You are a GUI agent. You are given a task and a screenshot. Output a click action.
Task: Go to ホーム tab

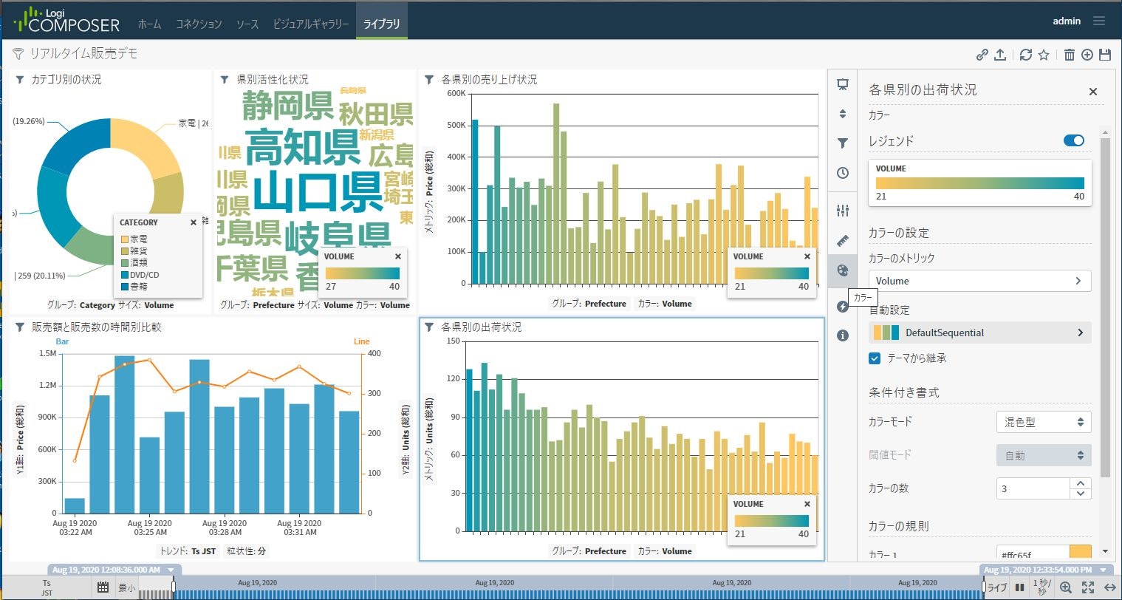click(149, 24)
